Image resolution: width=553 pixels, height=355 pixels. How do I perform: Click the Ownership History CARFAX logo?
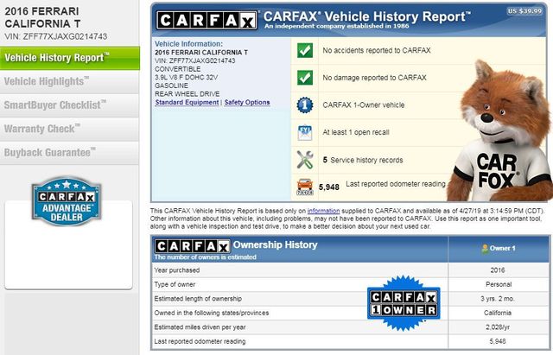pos(192,245)
